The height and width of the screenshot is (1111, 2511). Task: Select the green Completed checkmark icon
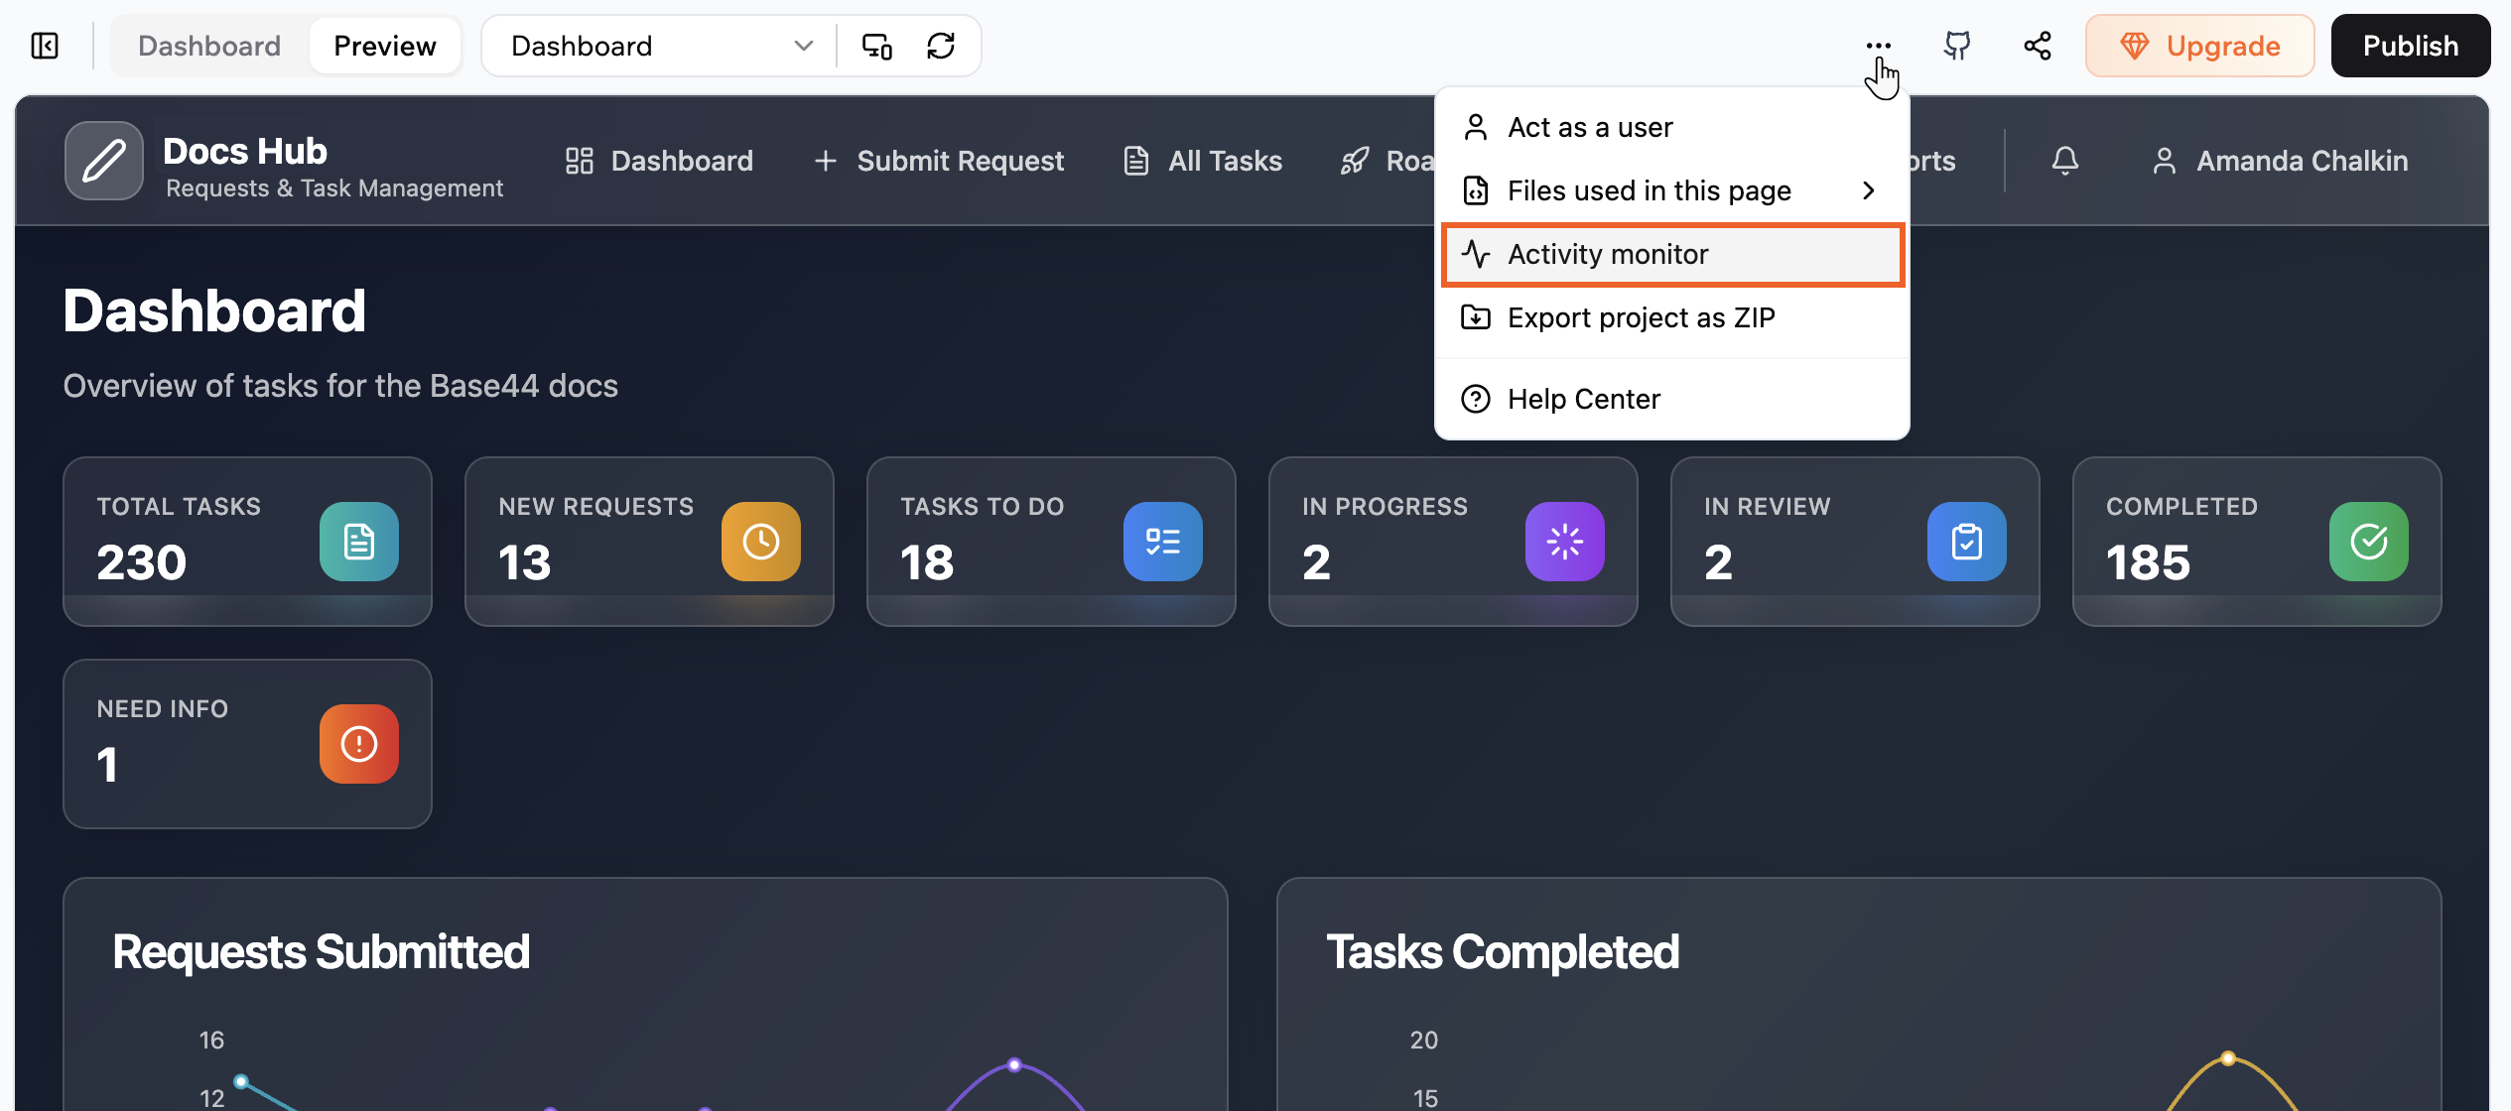[2368, 541]
